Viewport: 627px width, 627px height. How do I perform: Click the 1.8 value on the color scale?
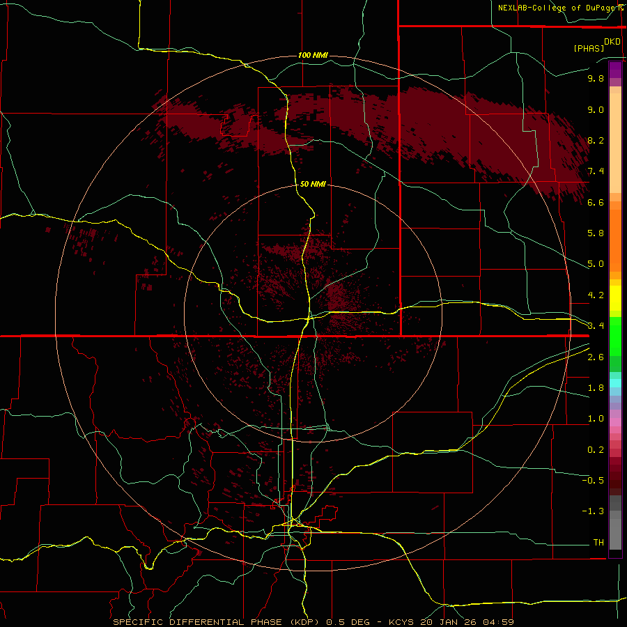pos(596,388)
